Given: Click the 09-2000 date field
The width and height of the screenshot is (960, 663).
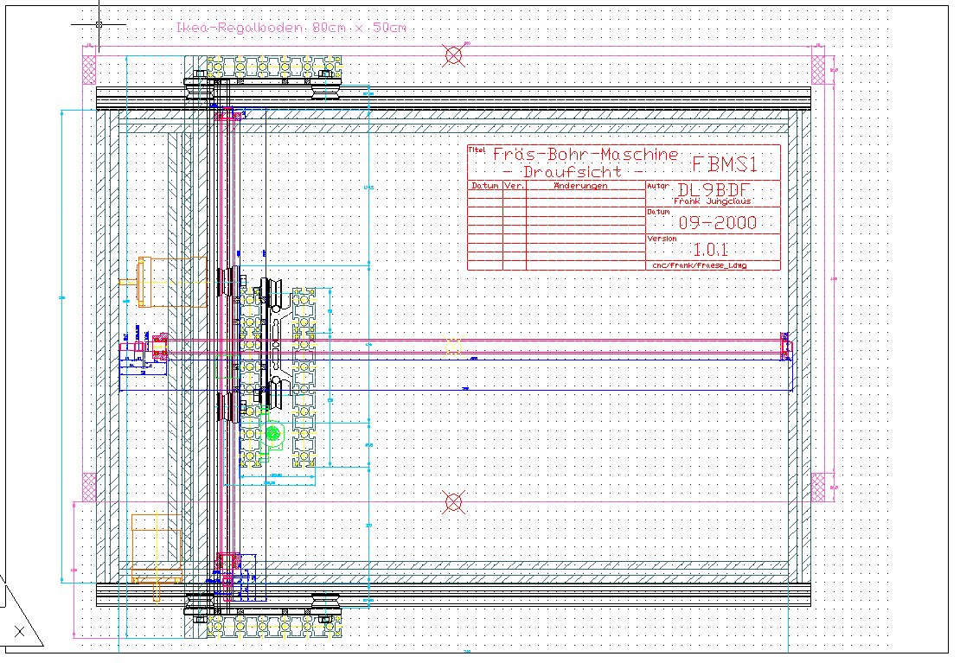Looking at the screenshot, I should tap(717, 223).
